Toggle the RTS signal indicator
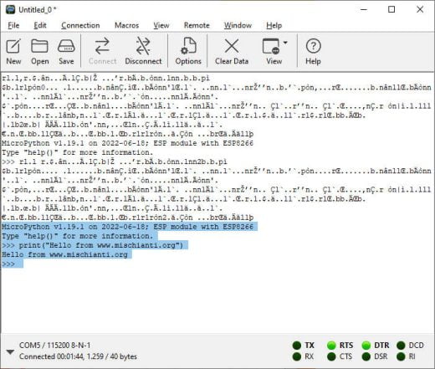This screenshot has width=435, height=369. pos(331,346)
